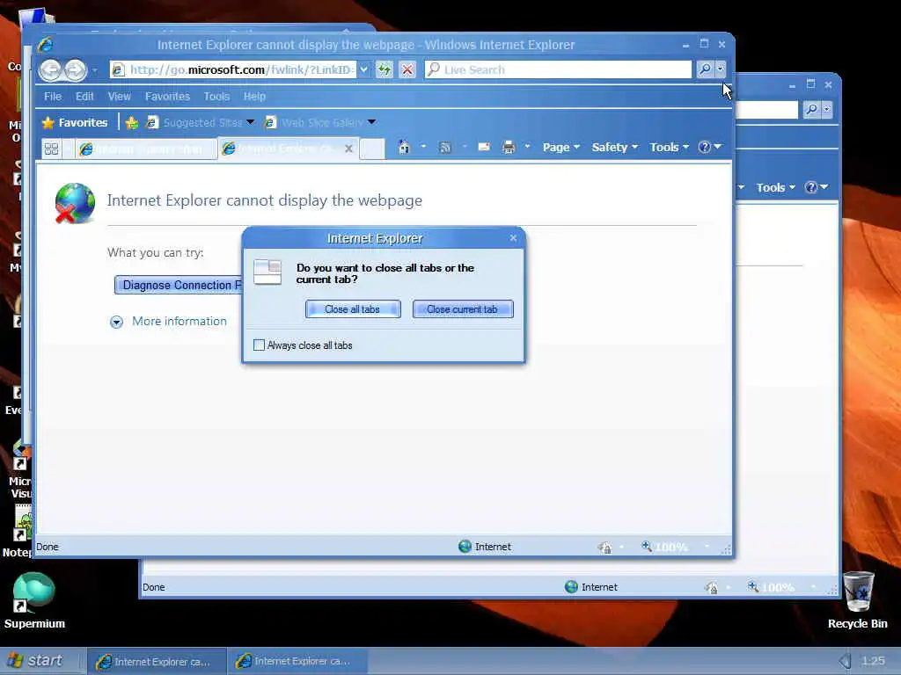The width and height of the screenshot is (901, 675).
Task: Check the Always close all tabs checkbox
Action: point(260,345)
